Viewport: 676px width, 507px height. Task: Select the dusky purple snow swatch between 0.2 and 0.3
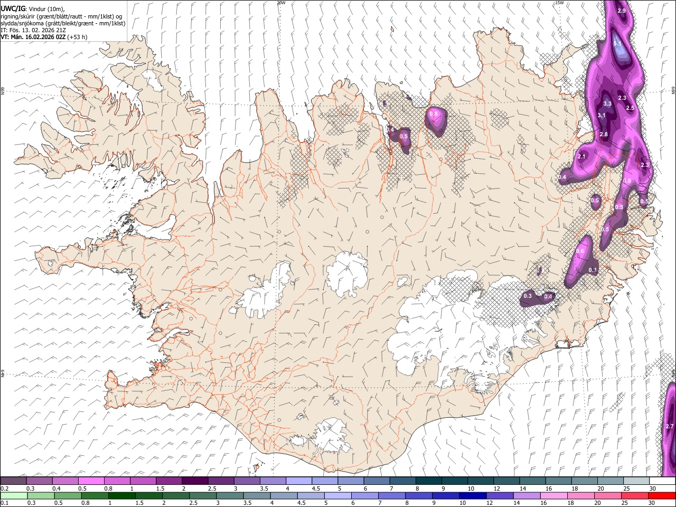point(13,481)
